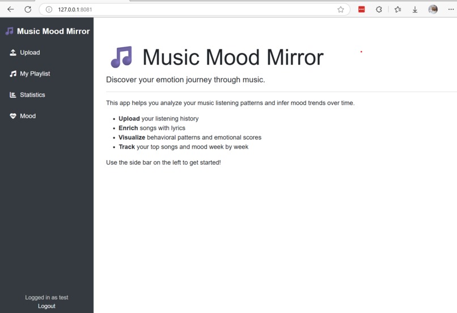Click the Upload icon in sidebar
This screenshot has height=313, width=457.
[x=13, y=53]
